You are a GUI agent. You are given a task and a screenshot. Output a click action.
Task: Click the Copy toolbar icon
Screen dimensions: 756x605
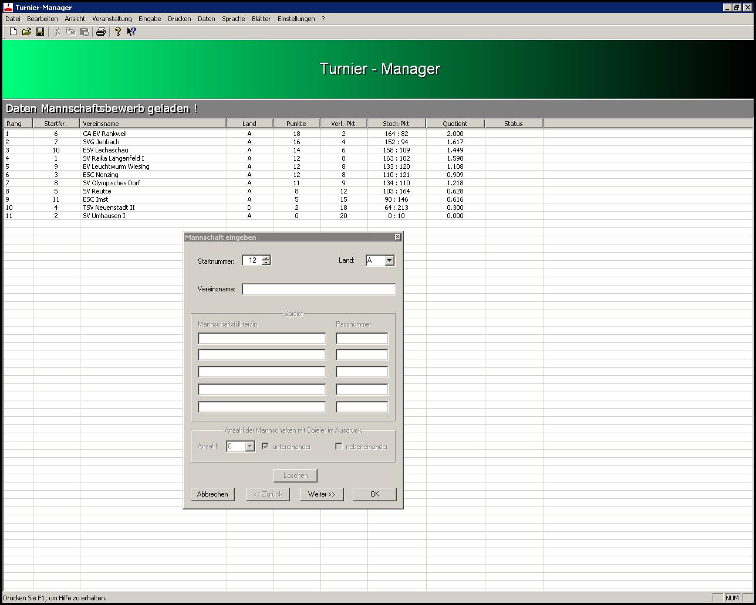[x=70, y=32]
